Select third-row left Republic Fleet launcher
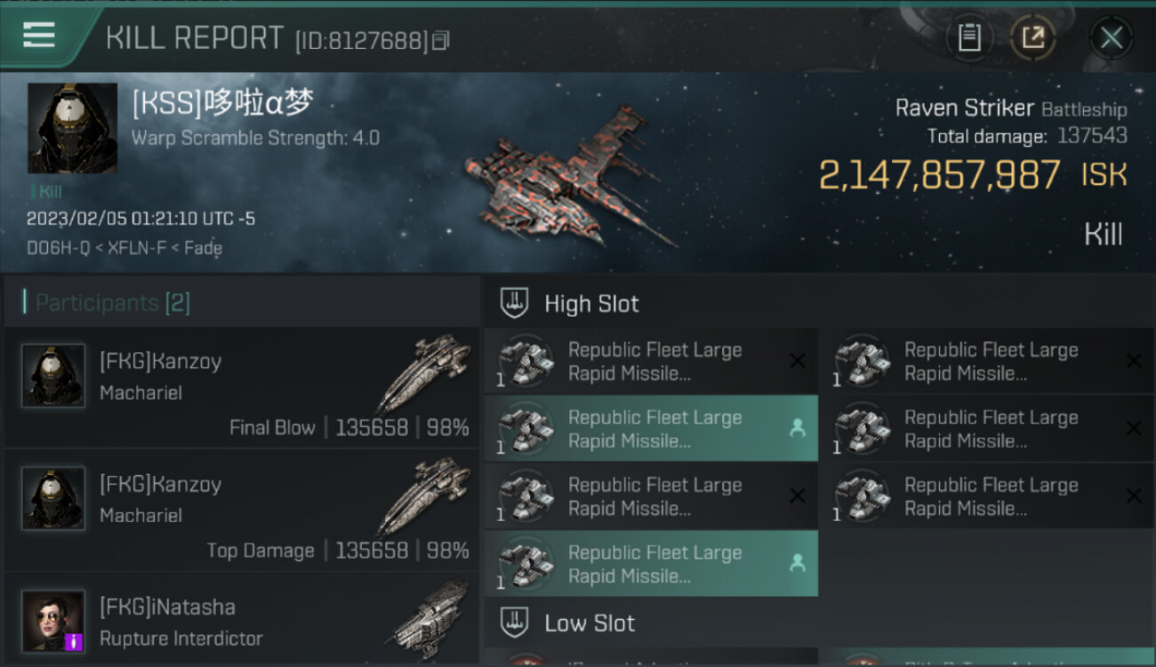 [x=651, y=496]
